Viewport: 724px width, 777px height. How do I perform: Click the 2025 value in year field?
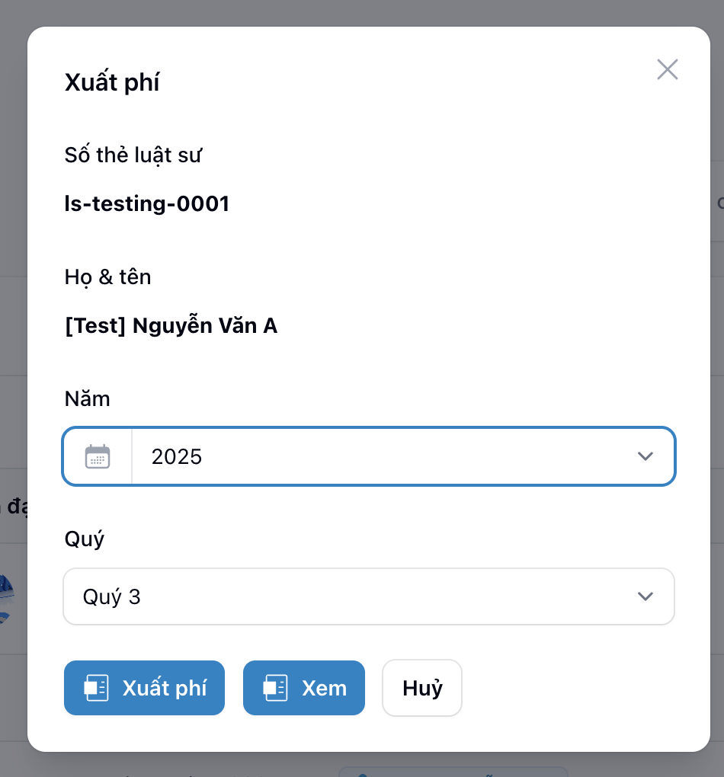click(x=177, y=456)
